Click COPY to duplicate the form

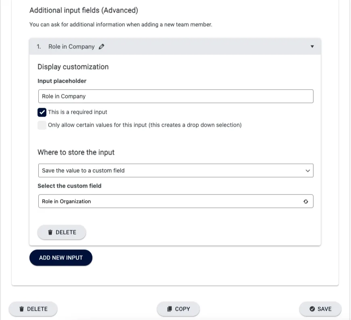(178, 309)
